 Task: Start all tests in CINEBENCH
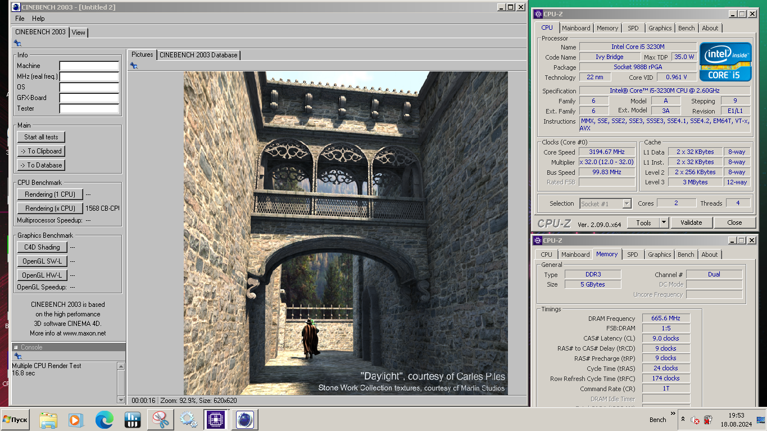click(x=41, y=137)
